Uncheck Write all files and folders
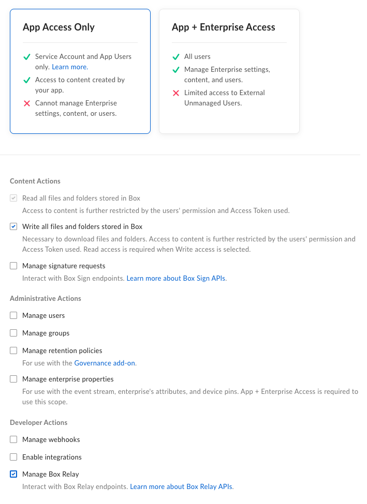This screenshot has width=367, height=504. tap(13, 226)
